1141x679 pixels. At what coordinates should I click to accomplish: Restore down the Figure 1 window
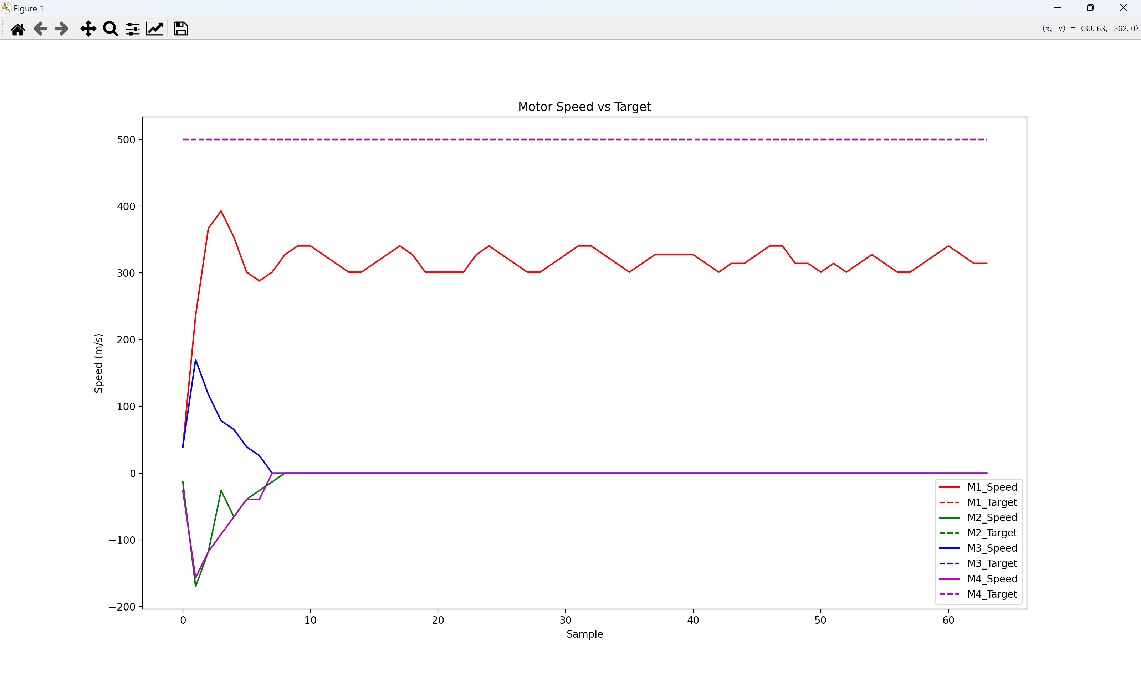[x=1090, y=8]
